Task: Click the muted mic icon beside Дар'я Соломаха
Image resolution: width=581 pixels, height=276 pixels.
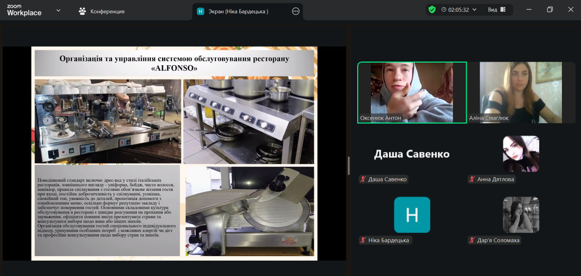Action: [x=472, y=240]
